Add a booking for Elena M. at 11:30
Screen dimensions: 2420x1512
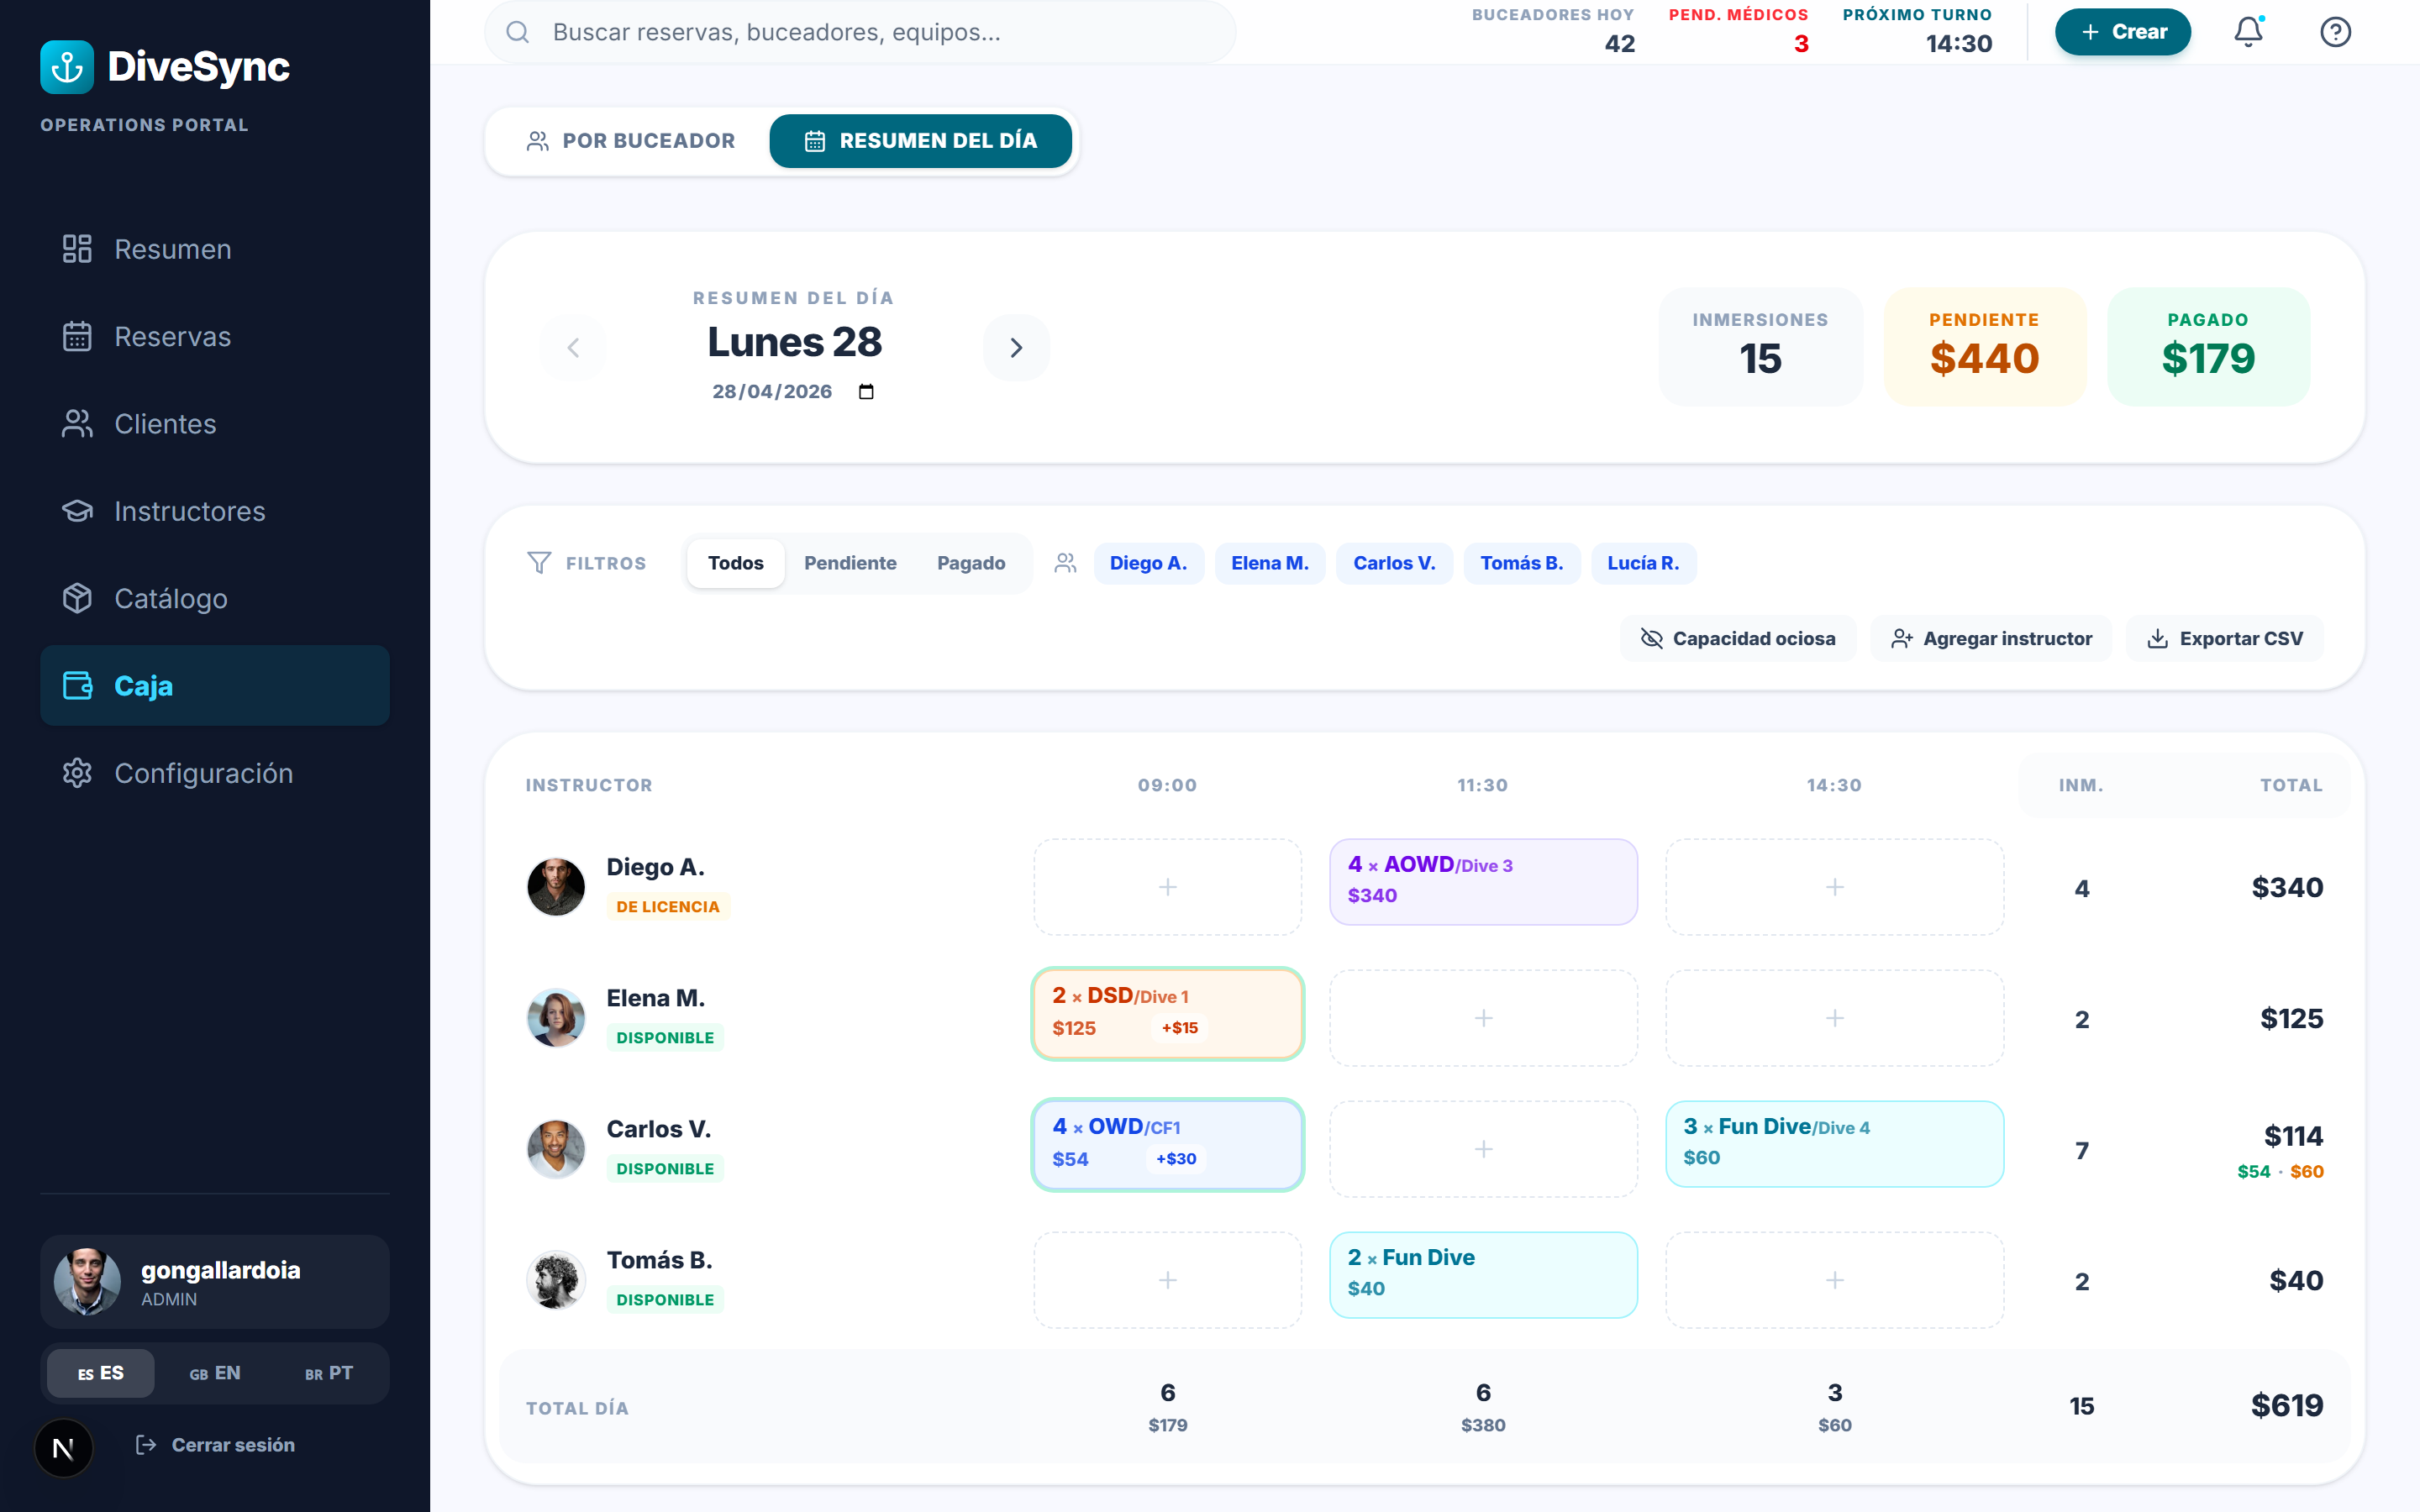(x=1483, y=1018)
